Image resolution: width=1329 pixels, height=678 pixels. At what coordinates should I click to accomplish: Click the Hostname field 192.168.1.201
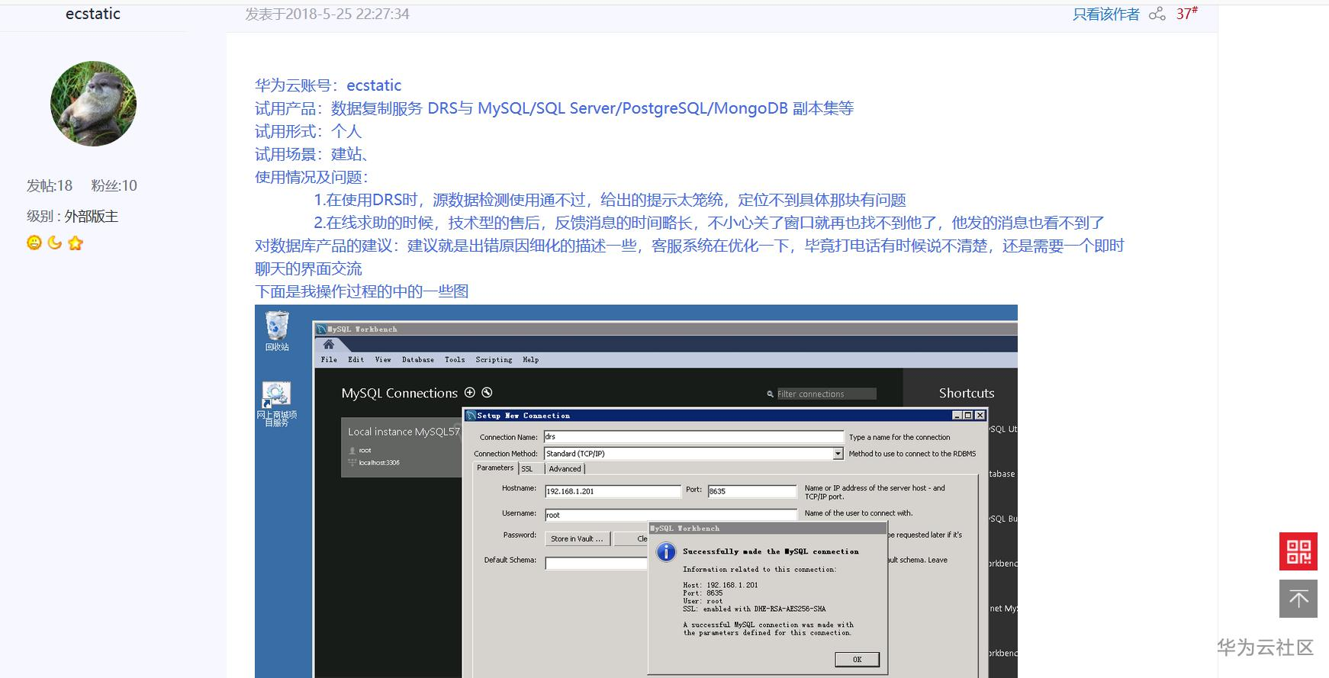click(x=612, y=491)
